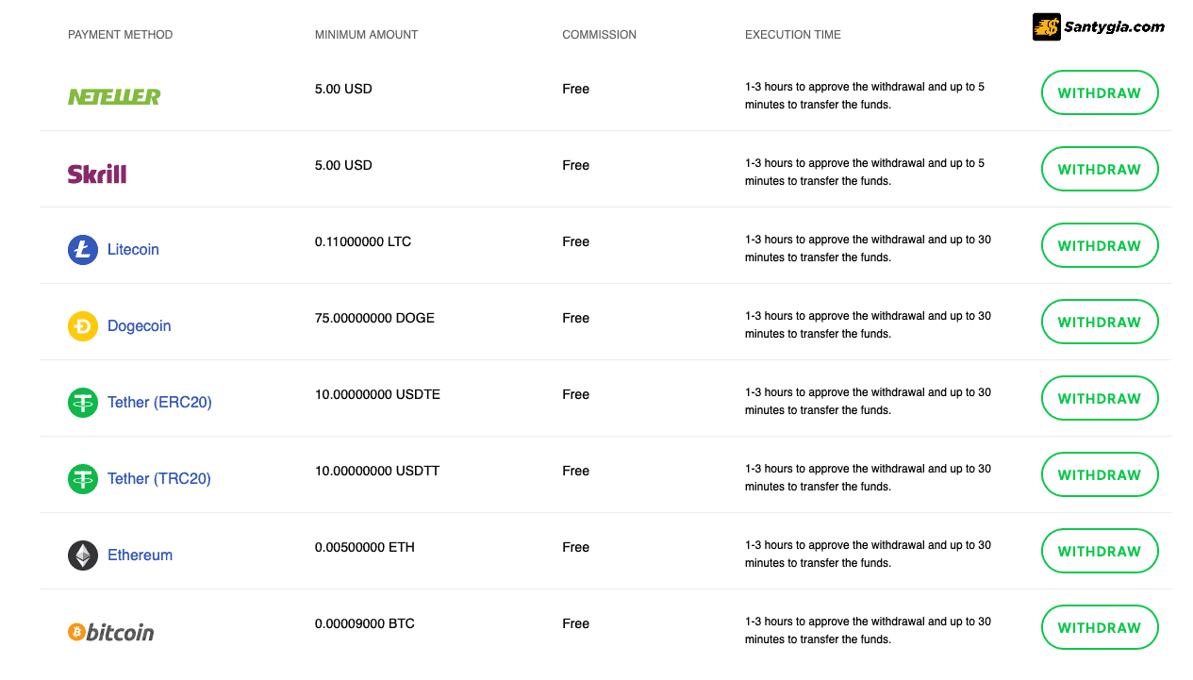Open the Tether (TRC20) link
Image resolution: width=1193 pixels, height=680 pixels.
(x=159, y=479)
